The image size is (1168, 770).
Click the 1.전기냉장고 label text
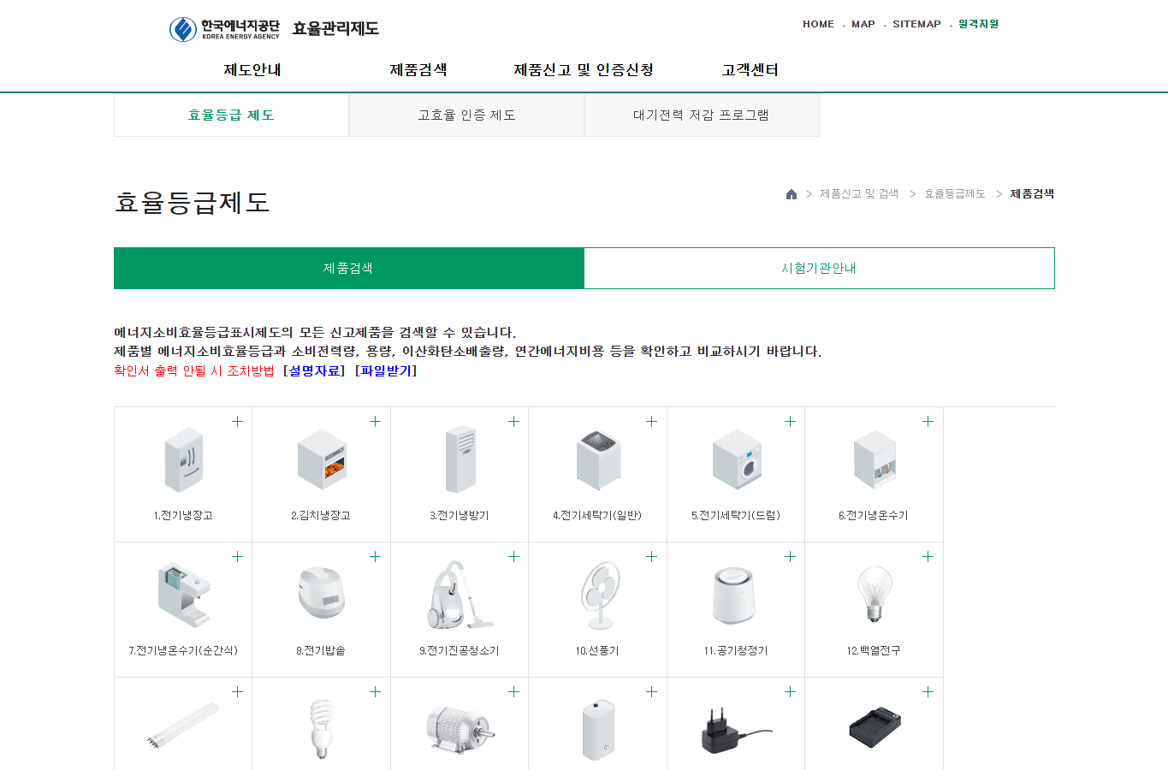point(183,516)
